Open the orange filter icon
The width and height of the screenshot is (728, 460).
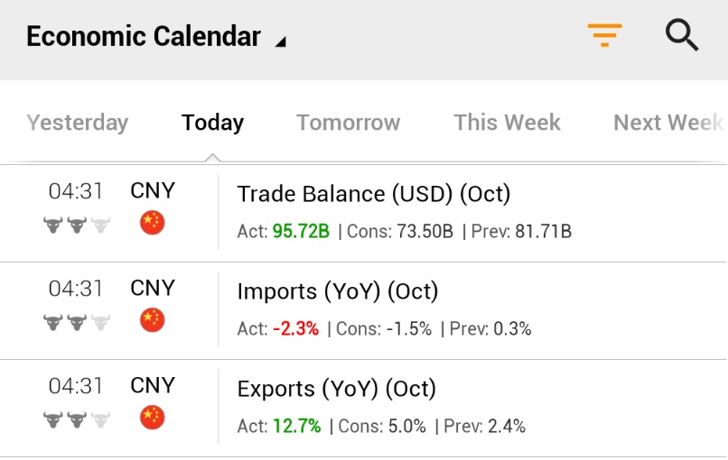(604, 35)
